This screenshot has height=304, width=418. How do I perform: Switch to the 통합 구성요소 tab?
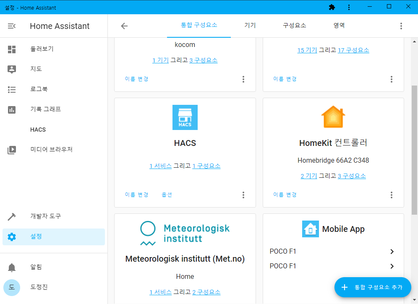(199, 26)
